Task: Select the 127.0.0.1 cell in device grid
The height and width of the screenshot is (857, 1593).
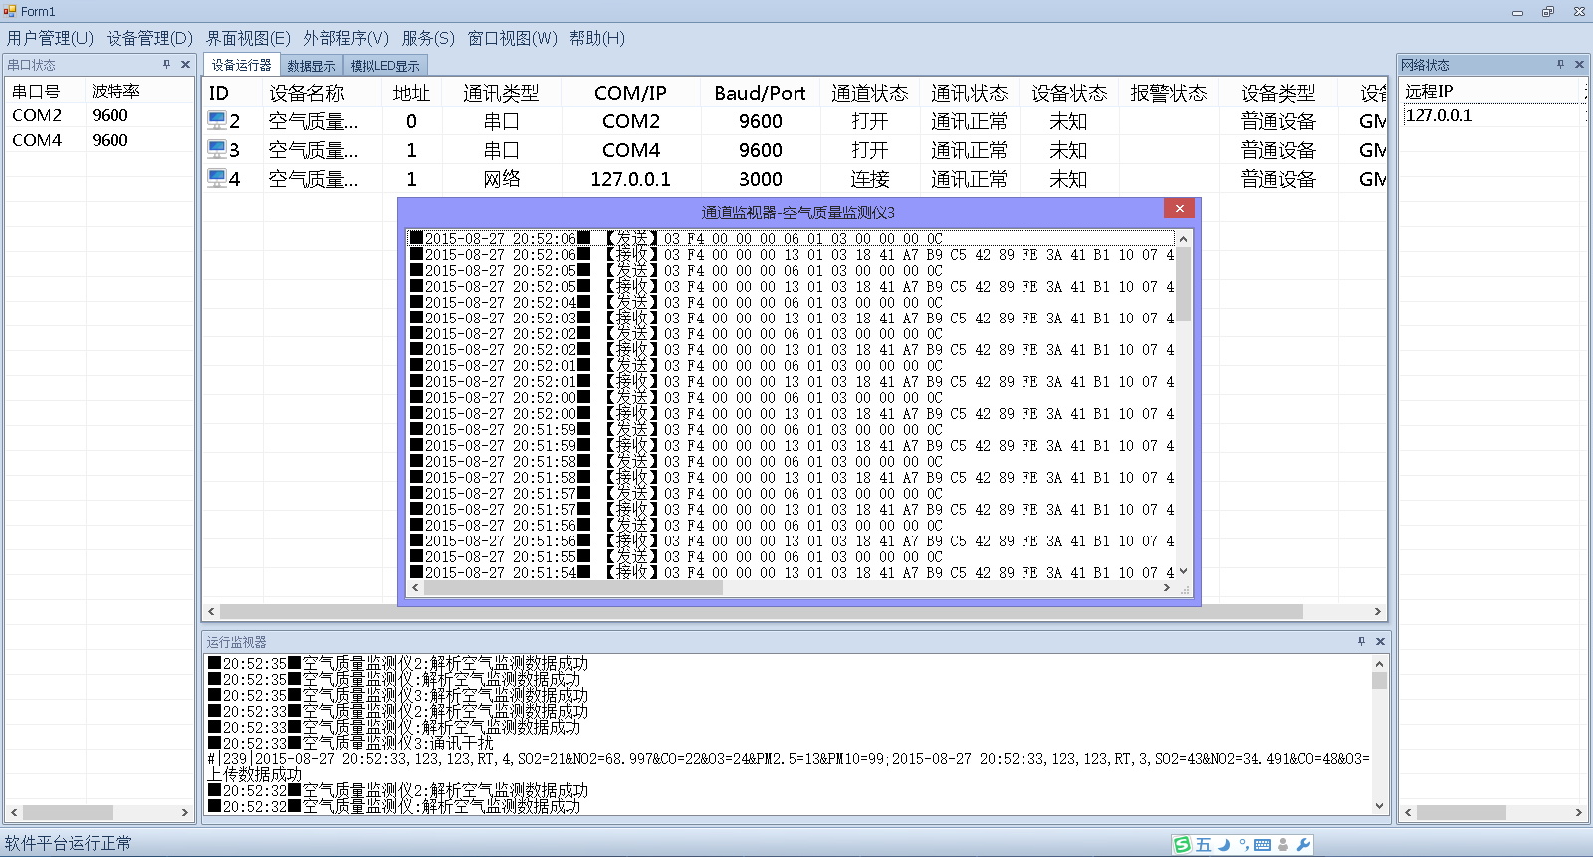Action: pyautogui.click(x=630, y=179)
